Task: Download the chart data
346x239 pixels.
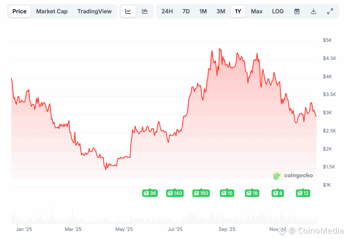Action: pyautogui.click(x=313, y=11)
